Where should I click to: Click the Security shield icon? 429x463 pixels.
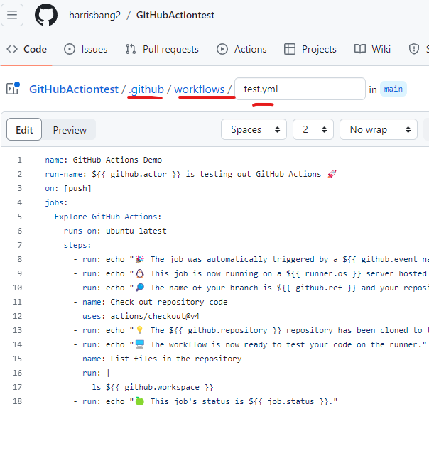414,49
